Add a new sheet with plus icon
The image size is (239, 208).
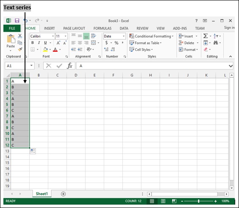63,194
